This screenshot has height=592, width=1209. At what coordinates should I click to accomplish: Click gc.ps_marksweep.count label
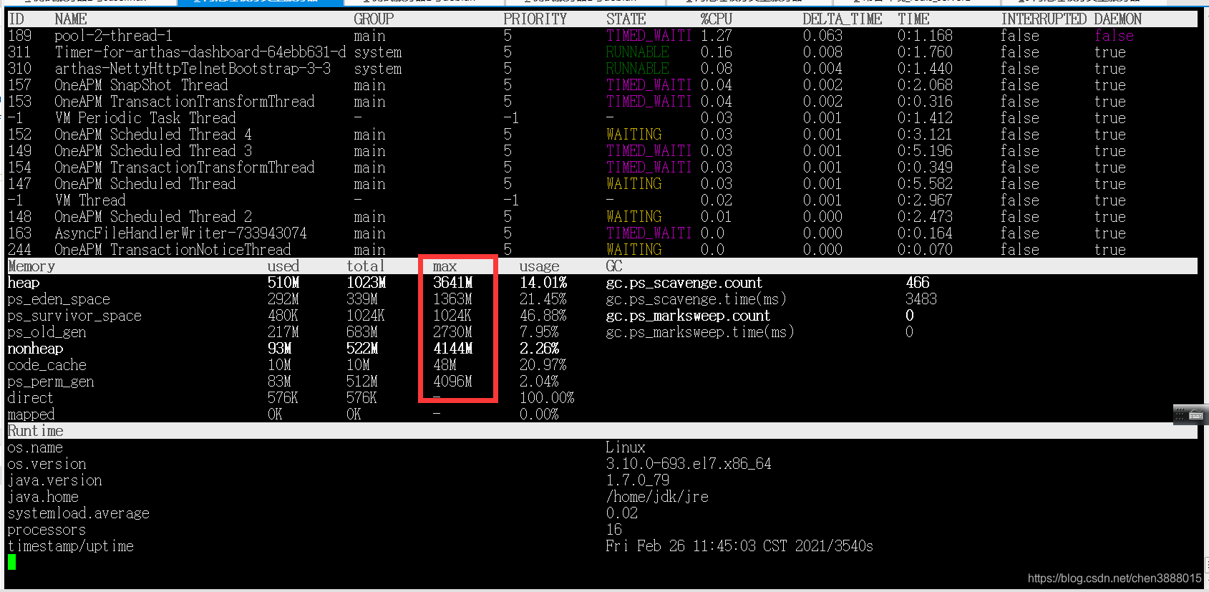point(688,316)
